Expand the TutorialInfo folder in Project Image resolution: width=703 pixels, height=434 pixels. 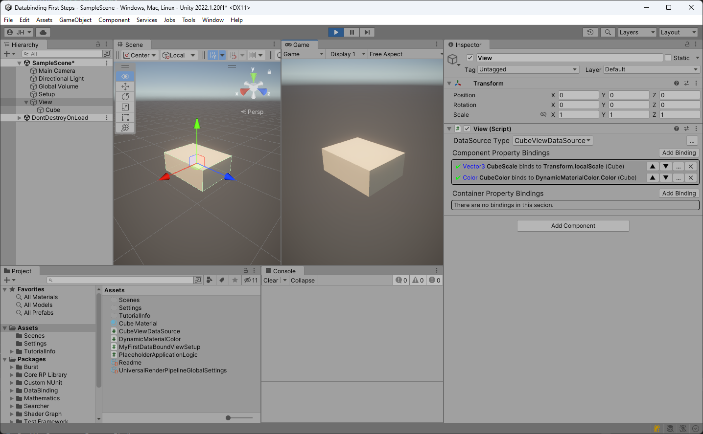coord(12,351)
